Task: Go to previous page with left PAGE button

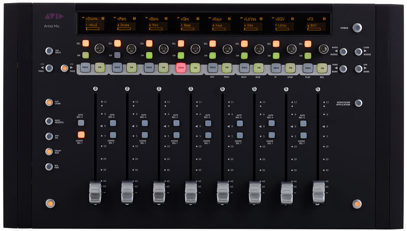Action: pyautogui.click(x=49, y=68)
